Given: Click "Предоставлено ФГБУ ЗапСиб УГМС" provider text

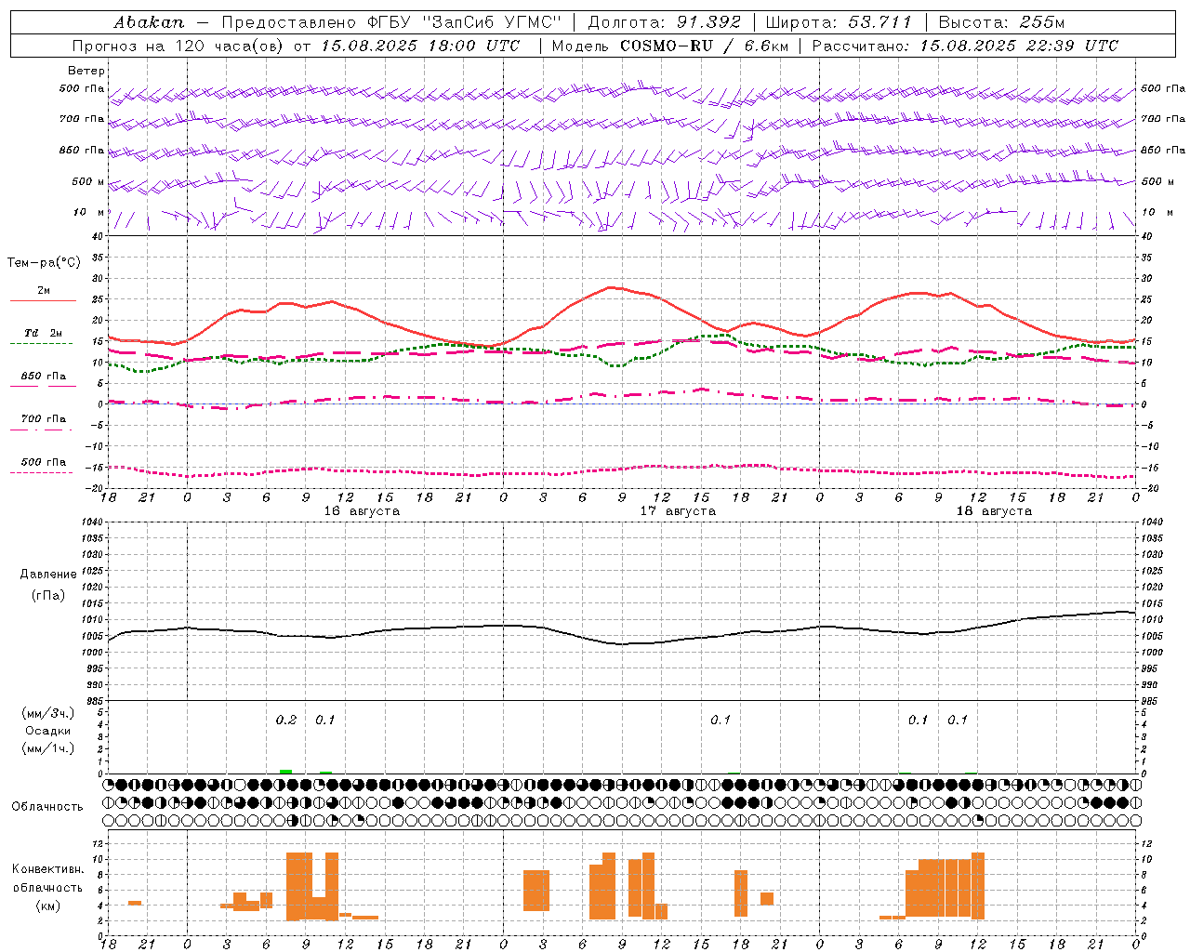Looking at the screenshot, I should click(391, 22).
